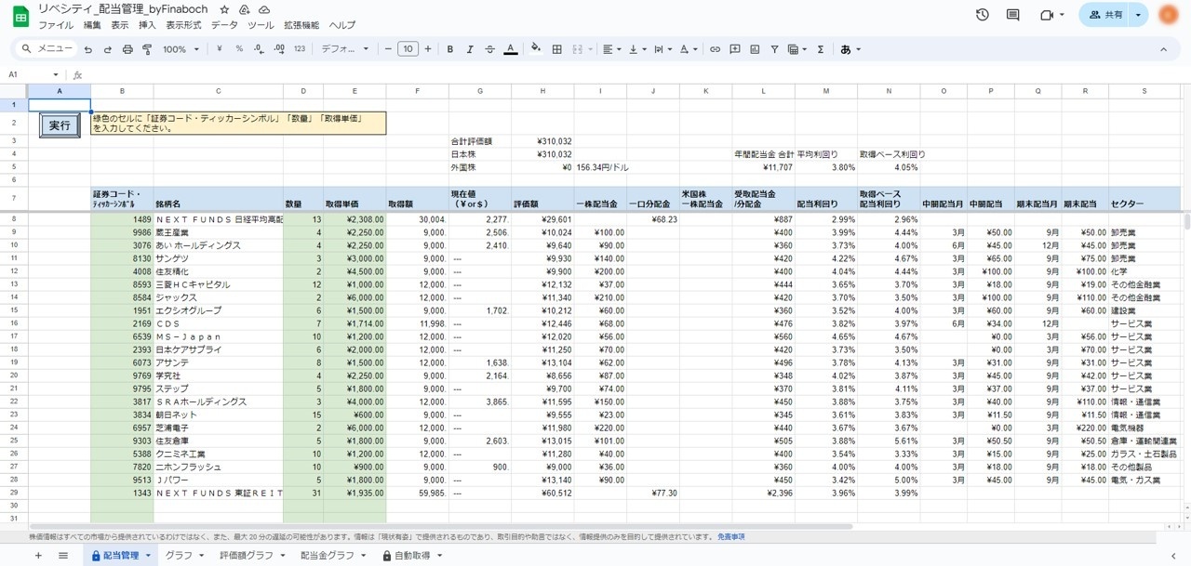Click the Google Sheets home logo
Screen dimensions: 1191x566
(x=20, y=16)
